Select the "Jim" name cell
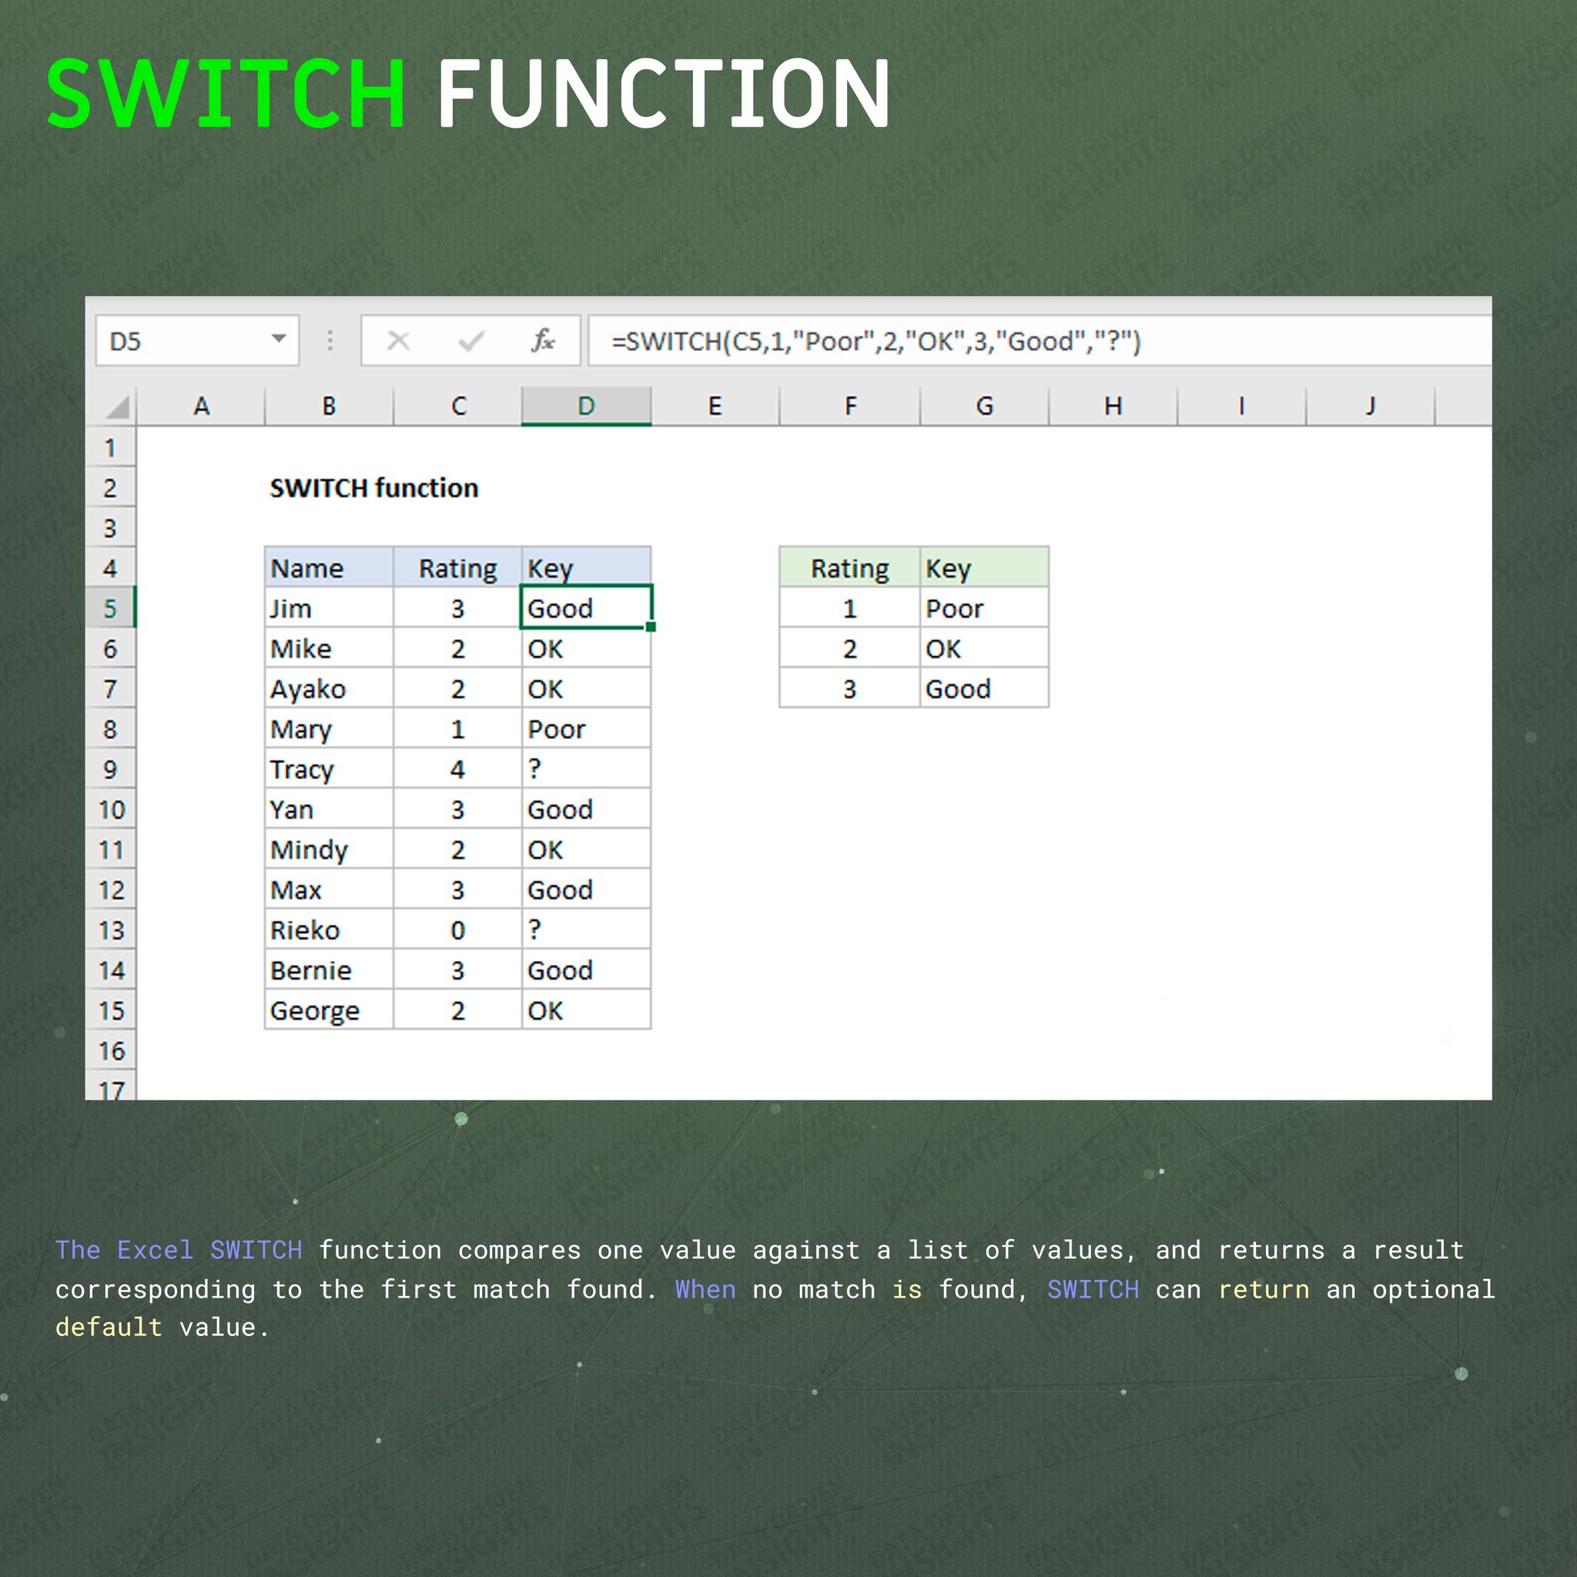The image size is (1577, 1577). (x=329, y=608)
